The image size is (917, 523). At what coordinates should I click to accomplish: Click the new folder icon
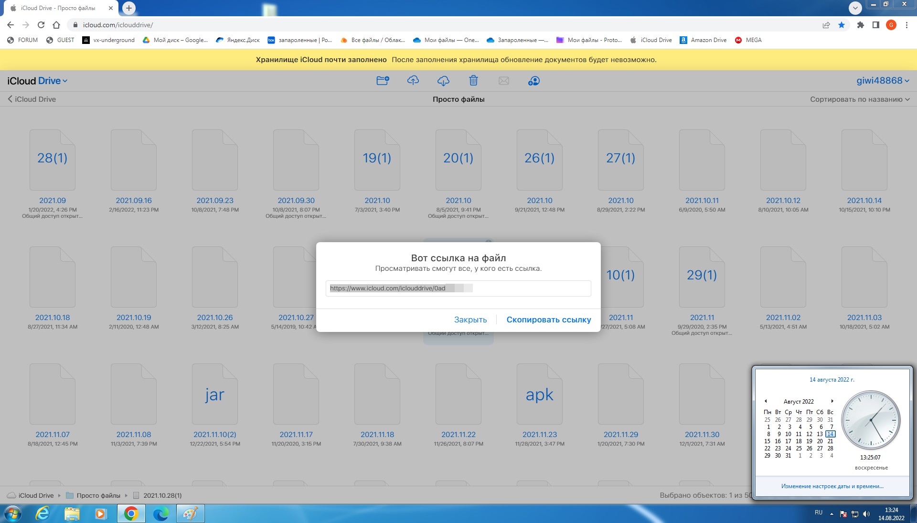tap(383, 81)
